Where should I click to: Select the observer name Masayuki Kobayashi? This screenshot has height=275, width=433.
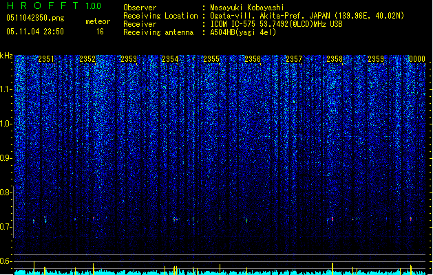click(x=247, y=8)
